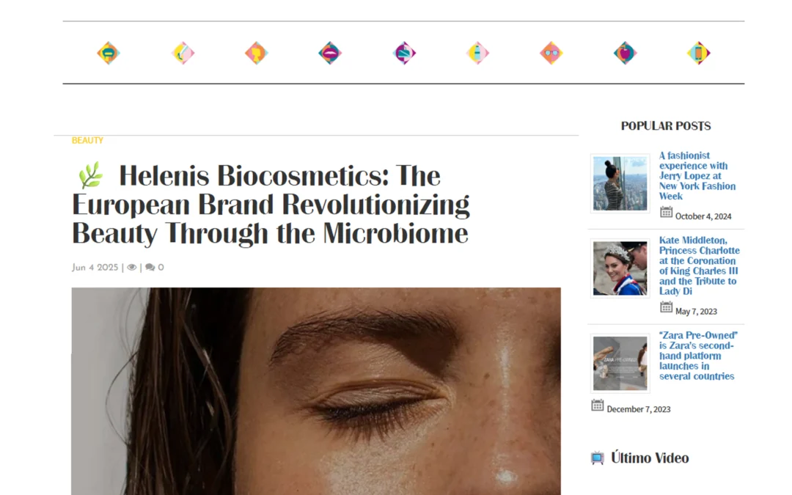Click the New York Fashion Week post thumbnail

point(619,183)
